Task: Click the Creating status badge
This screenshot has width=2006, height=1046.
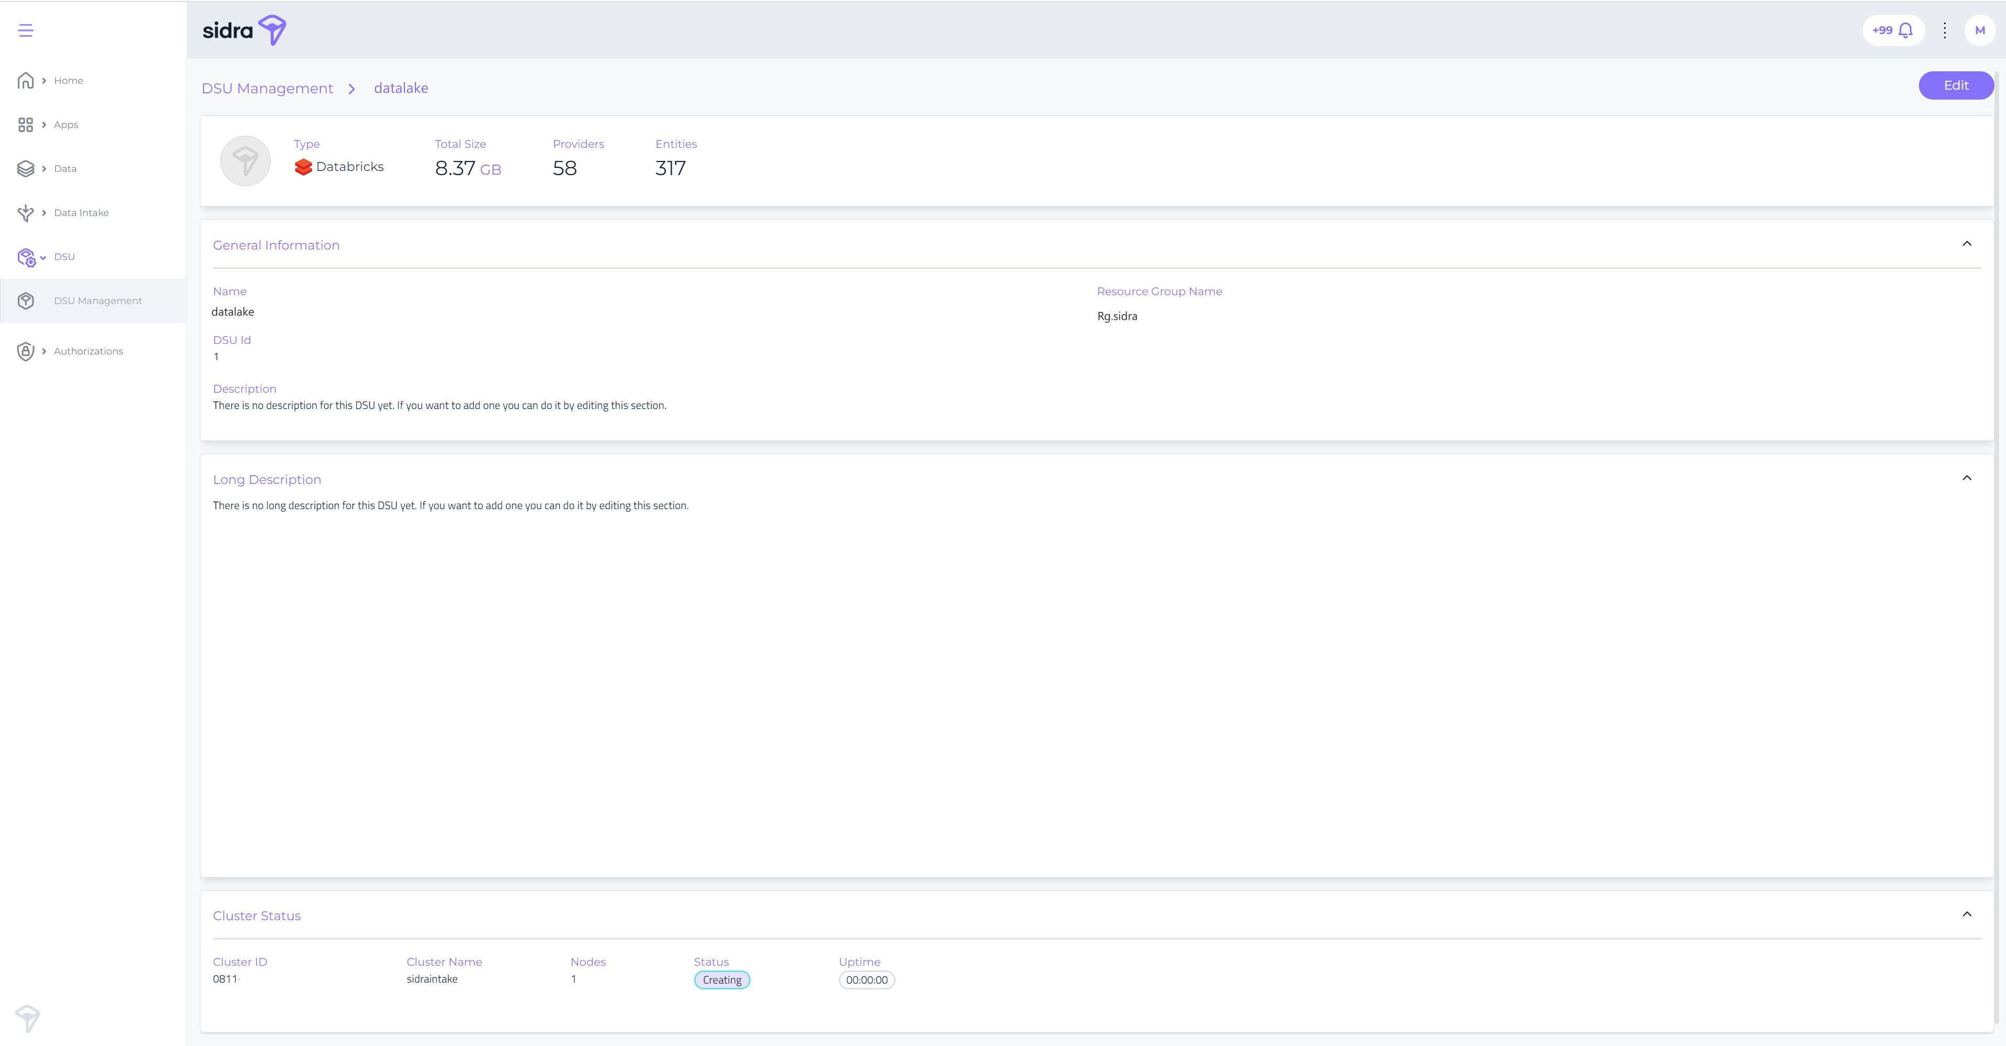Action: click(x=721, y=980)
